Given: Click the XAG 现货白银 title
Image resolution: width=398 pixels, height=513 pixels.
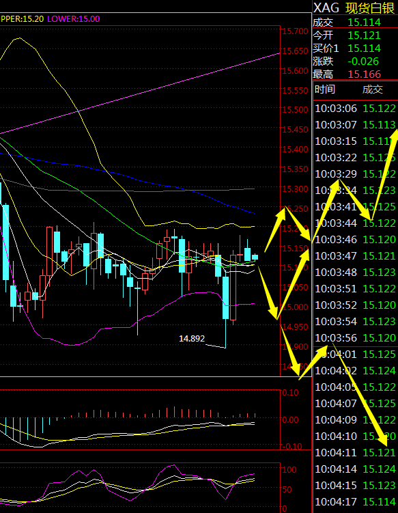Looking at the screenshot, I should (x=354, y=8).
